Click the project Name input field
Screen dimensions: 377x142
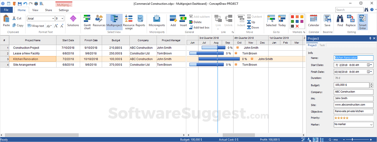[x=353, y=58]
